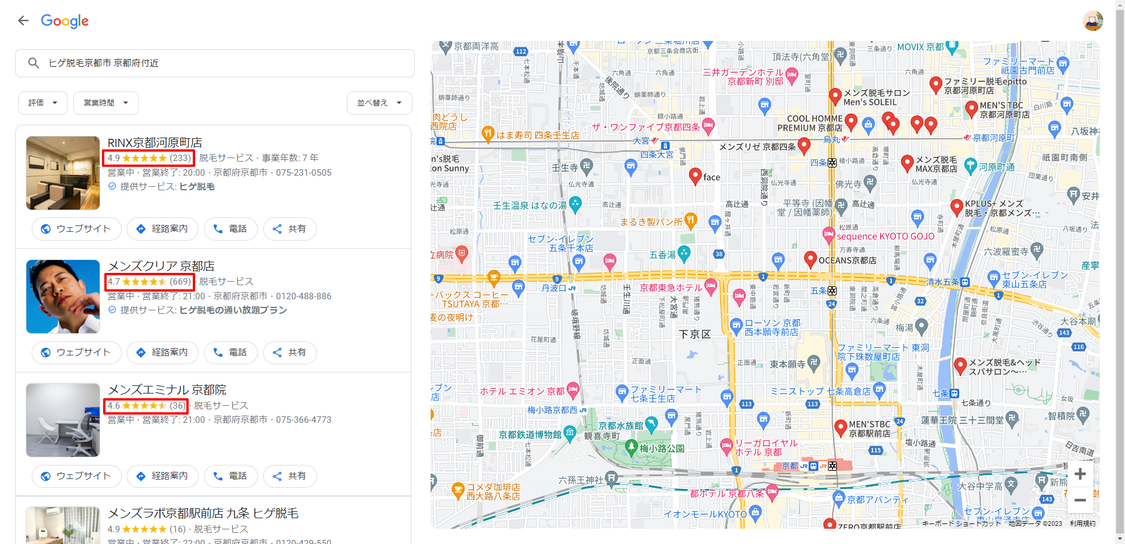Viewport: 1125px width, 544px height.
Task: Click イオンモールKYOTO shopping marker
Action: click(755, 514)
